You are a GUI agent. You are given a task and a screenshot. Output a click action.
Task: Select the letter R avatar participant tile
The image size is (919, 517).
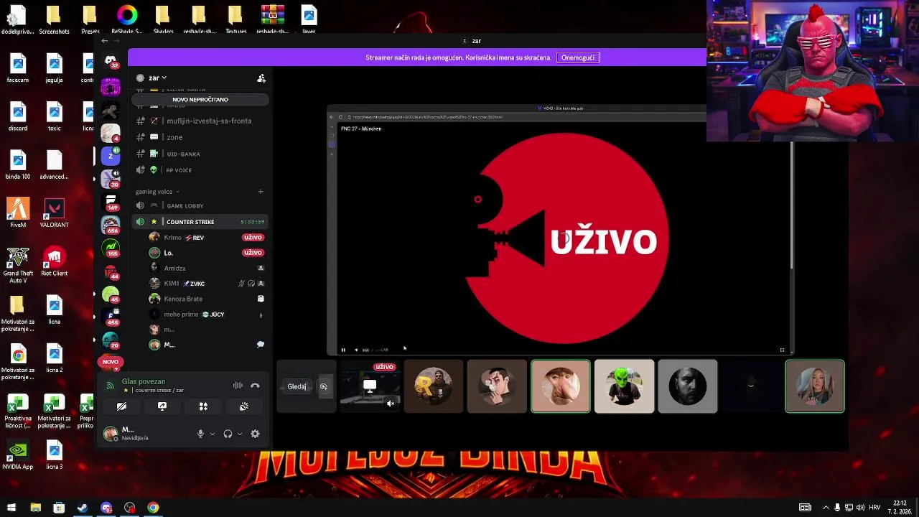tap(434, 386)
